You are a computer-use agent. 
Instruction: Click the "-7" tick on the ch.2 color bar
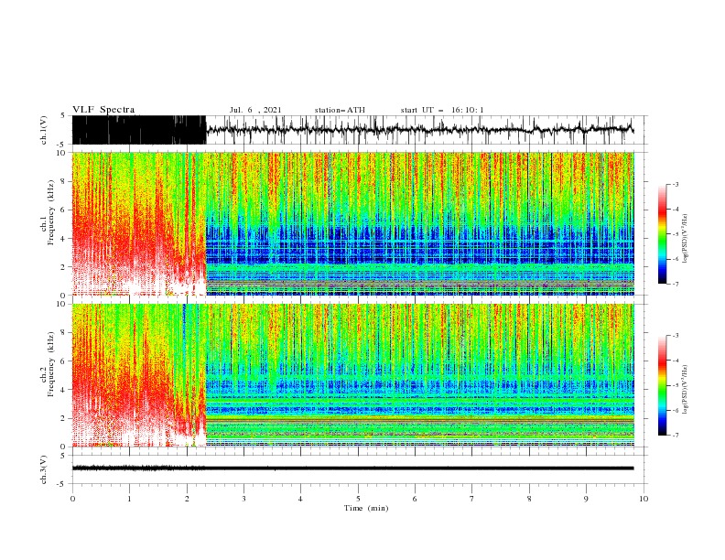pos(676,435)
